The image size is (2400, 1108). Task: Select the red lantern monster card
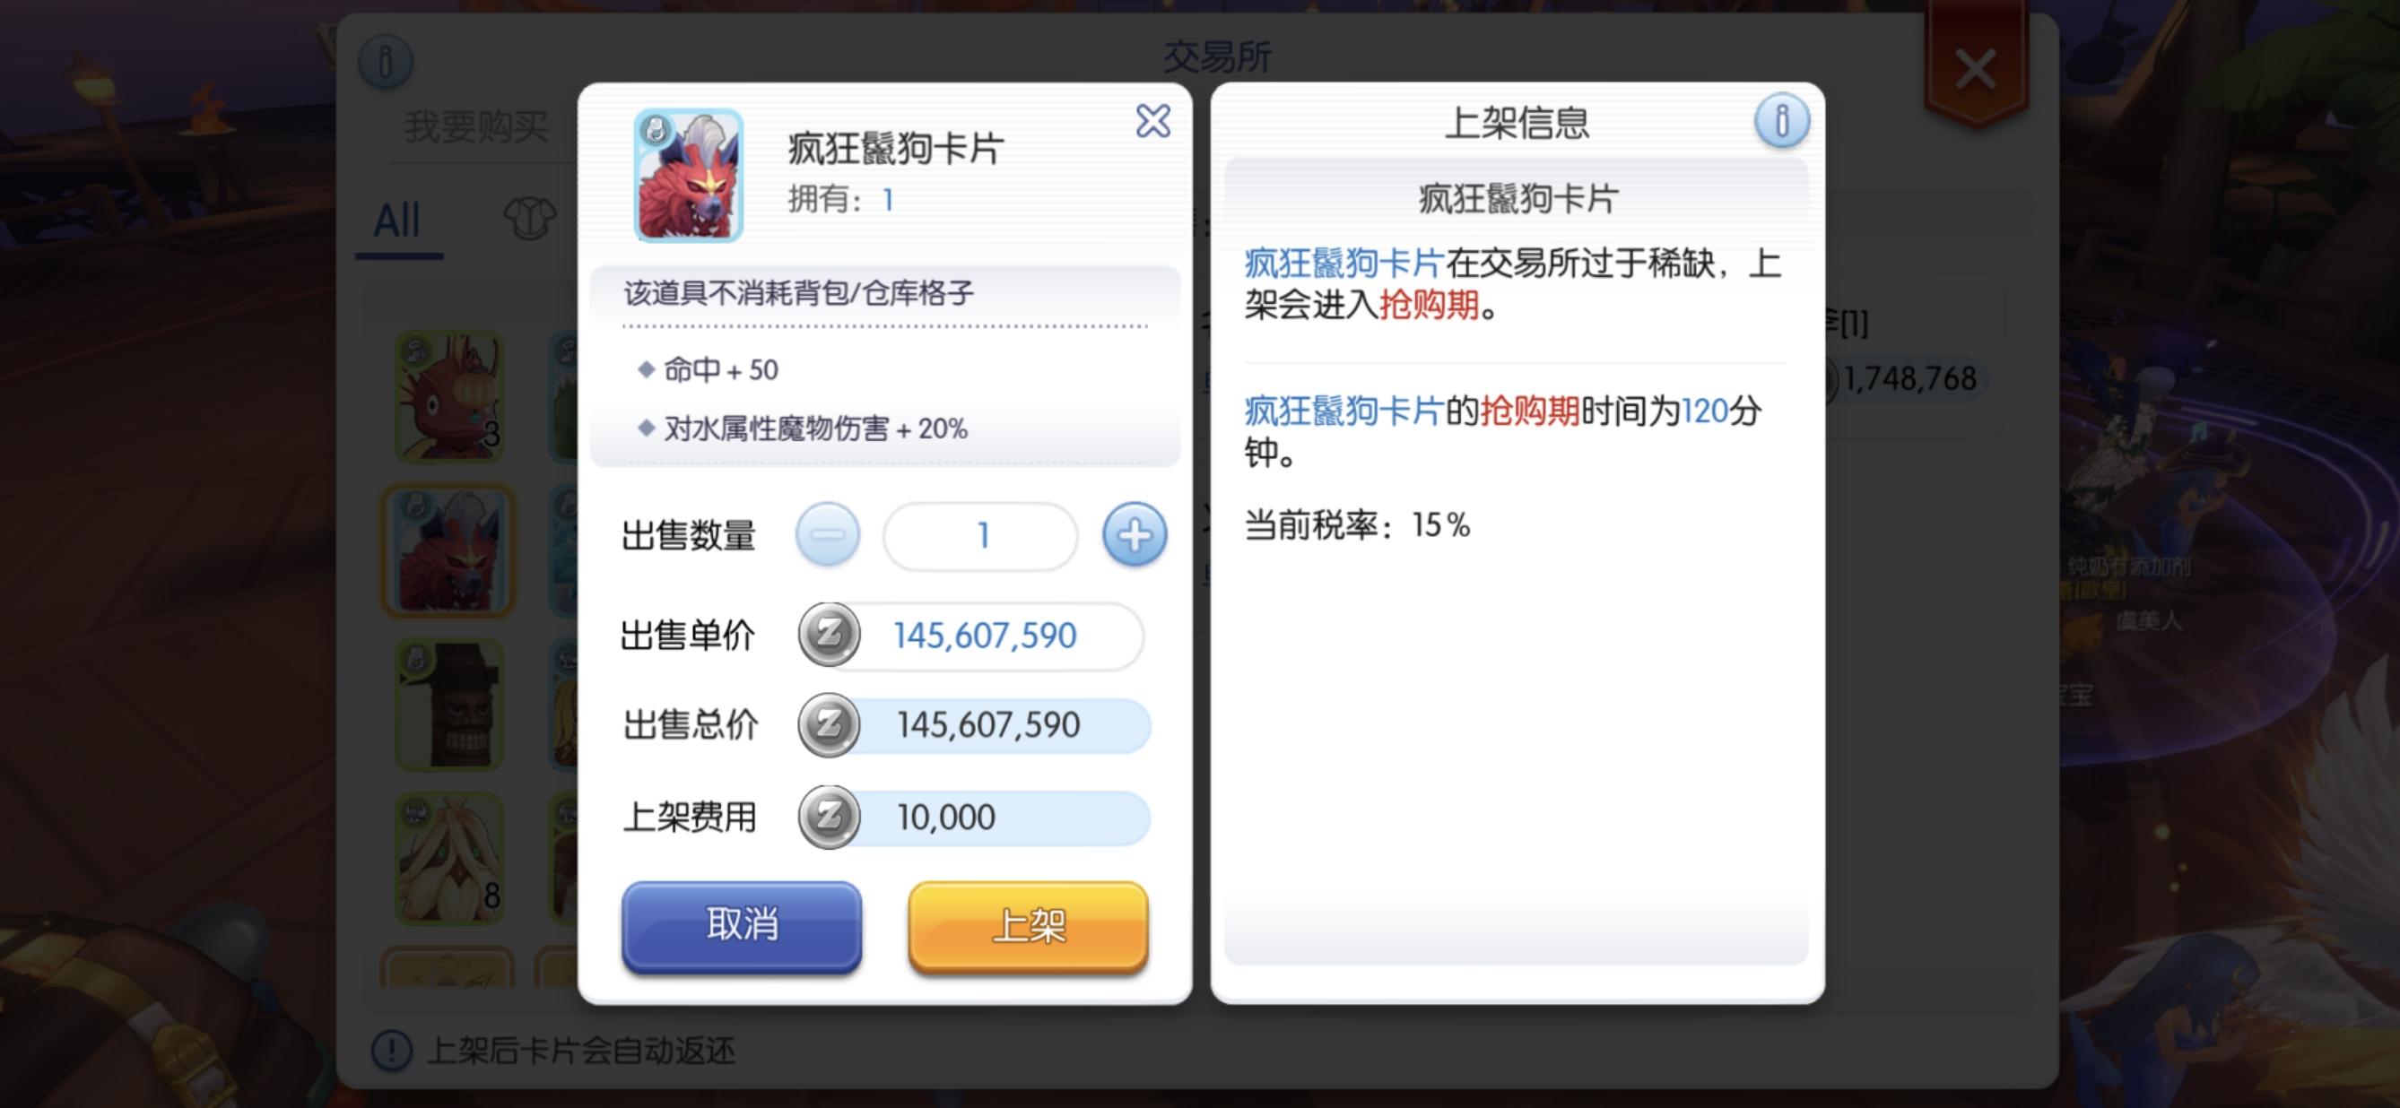449,396
